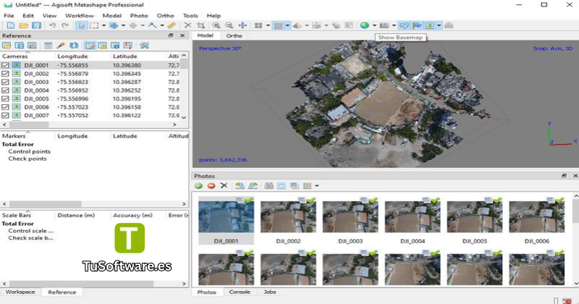Open Photos pane thumbnail view dropdown arrow
This screenshot has width=579, height=304.
click(317, 185)
